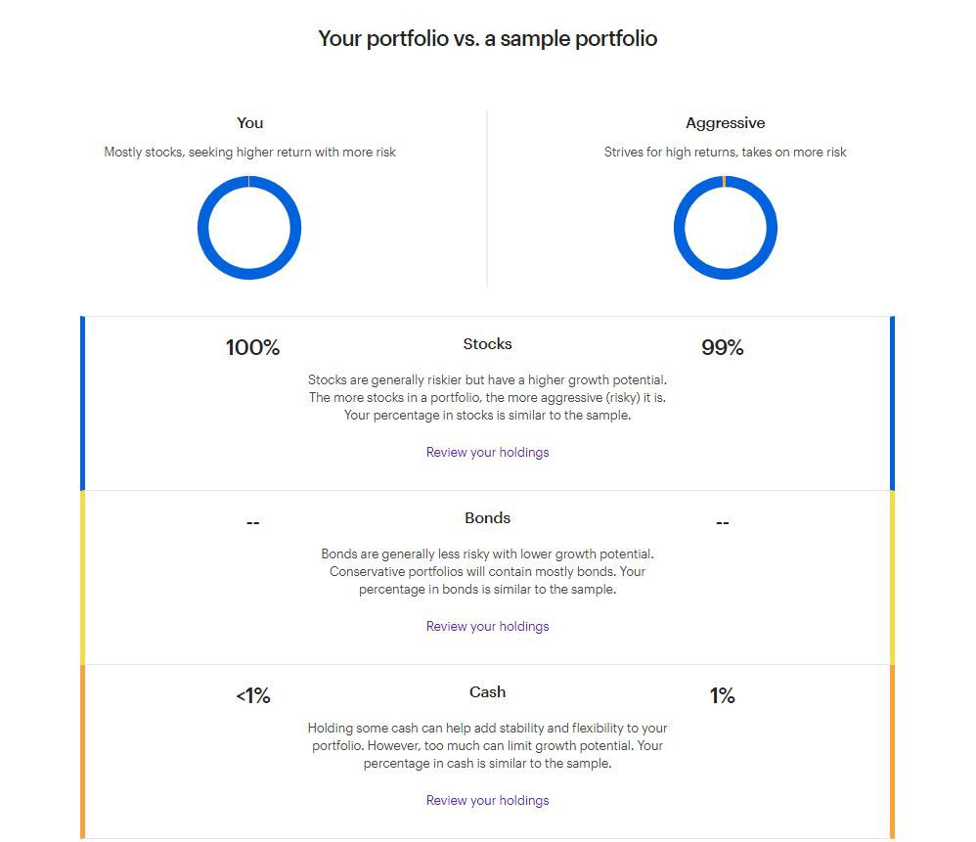Screen dimensions: 976x842
Task: Click the <1% cash value
Action: point(252,695)
